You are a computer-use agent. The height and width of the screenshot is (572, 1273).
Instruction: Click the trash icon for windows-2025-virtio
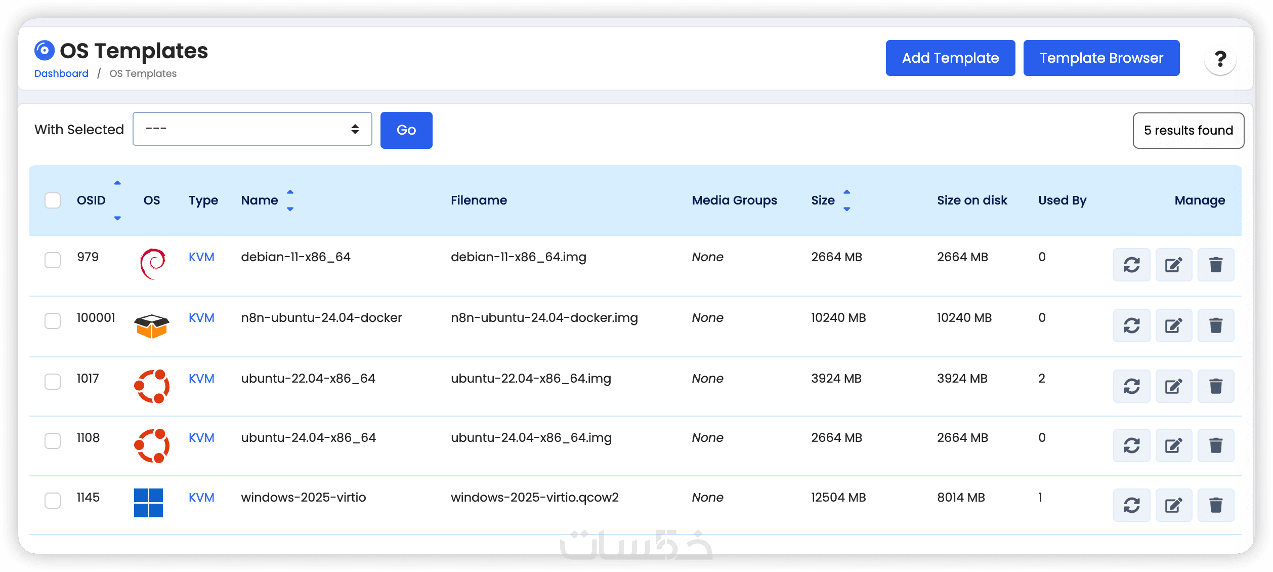coord(1216,505)
